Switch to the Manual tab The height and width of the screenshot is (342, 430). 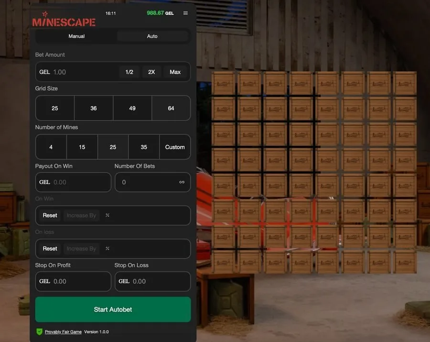pos(76,36)
